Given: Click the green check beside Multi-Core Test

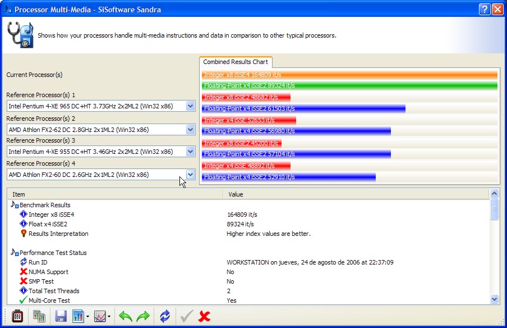Looking at the screenshot, I should [x=23, y=300].
